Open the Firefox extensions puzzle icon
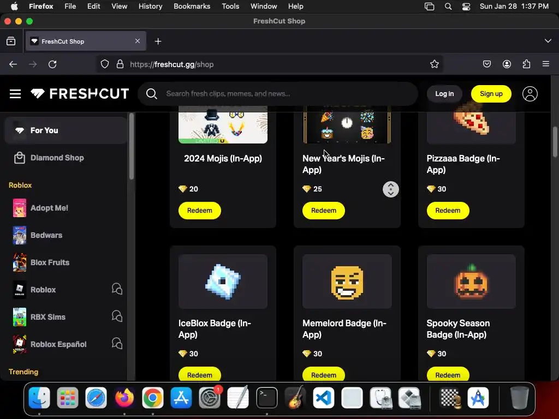This screenshot has height=419, width=559. click(x=526, y=64)
